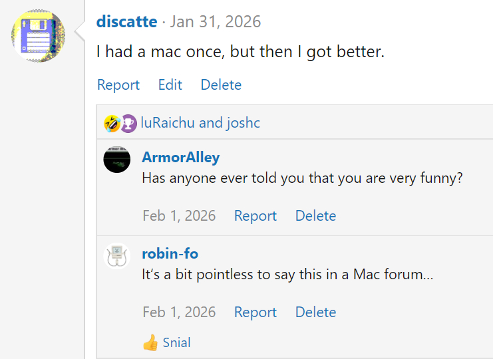Click the purple trophy reaction icon
Screen dimensions: 493x359
tap(128, 123)
